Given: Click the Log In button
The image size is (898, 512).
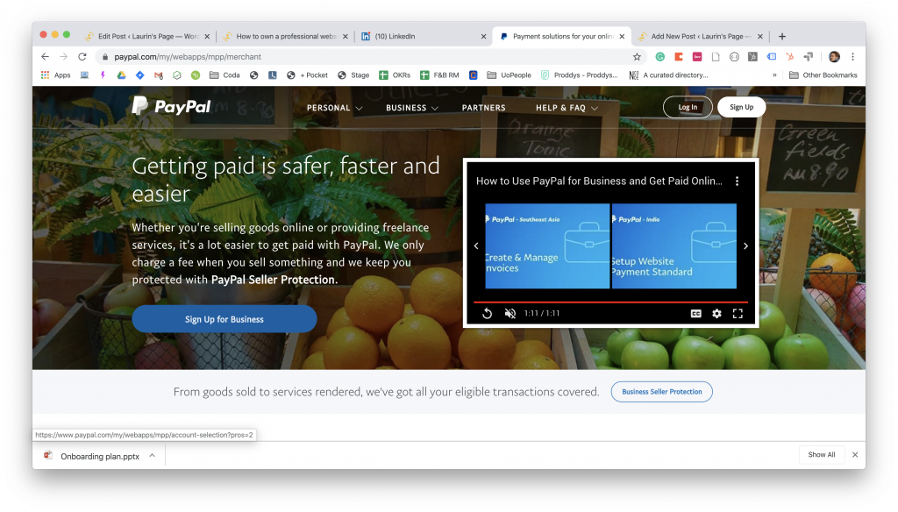Looking at the screenshot, I should coord(688,107).
